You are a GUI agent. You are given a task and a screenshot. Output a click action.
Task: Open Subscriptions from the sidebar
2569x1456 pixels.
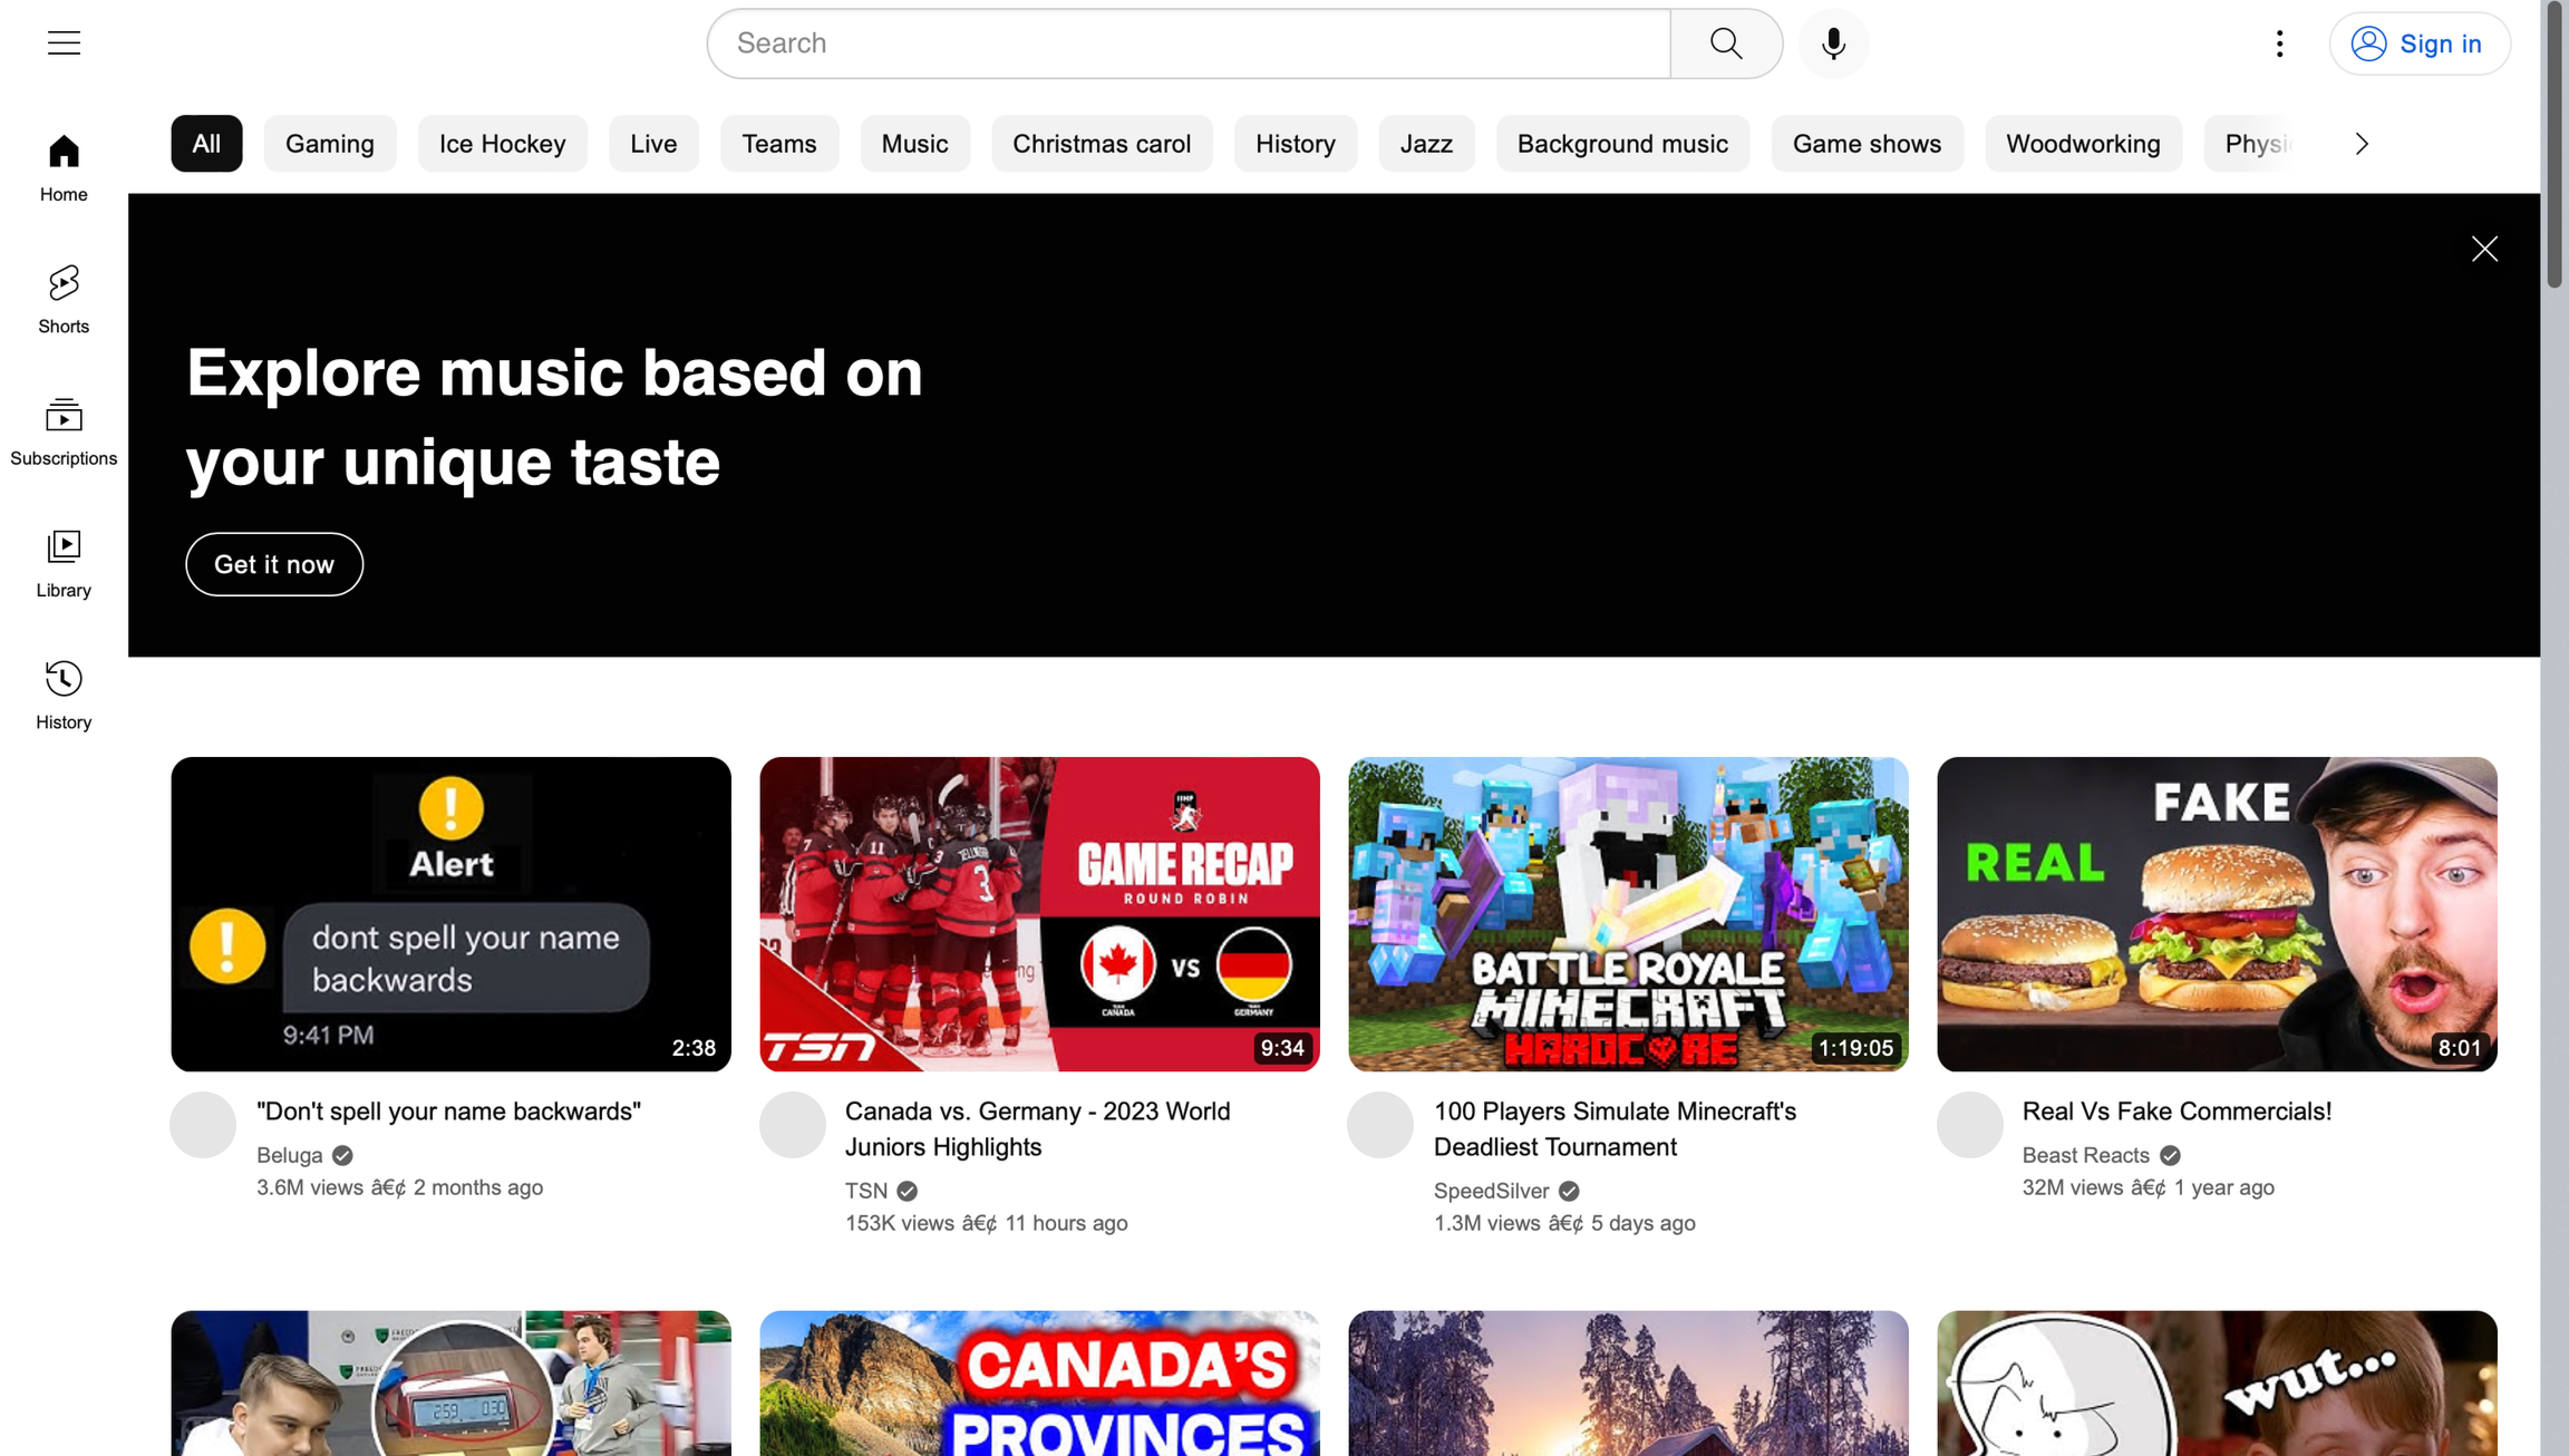point(64,430)
